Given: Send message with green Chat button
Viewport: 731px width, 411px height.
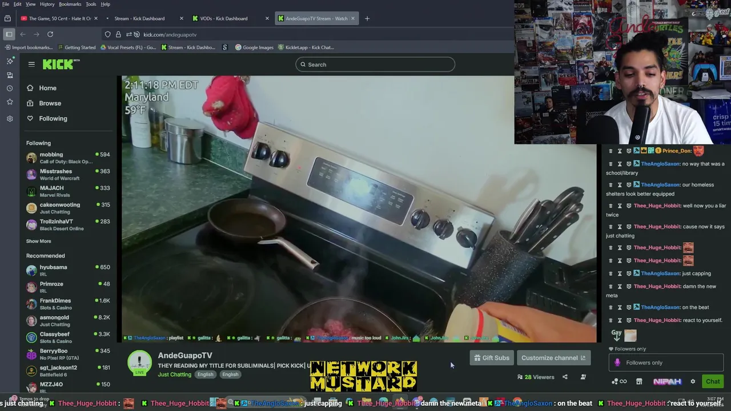Looking at the screenshot, I should (713, 381).
